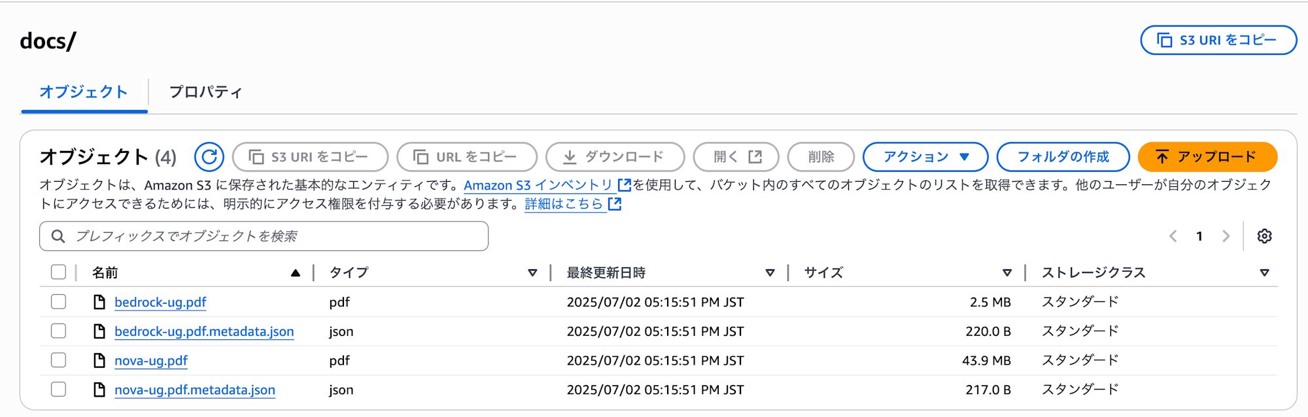Click page number 1 in pagination
This screenshot has width=1308, height=417.
click(x=1199, y=236)
